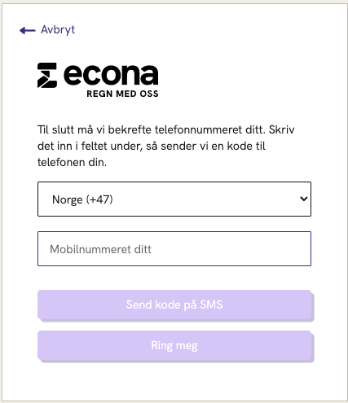Click the blank white area below Ring meg
This screenshot has width=348, height=403.
tap(174, 381)
